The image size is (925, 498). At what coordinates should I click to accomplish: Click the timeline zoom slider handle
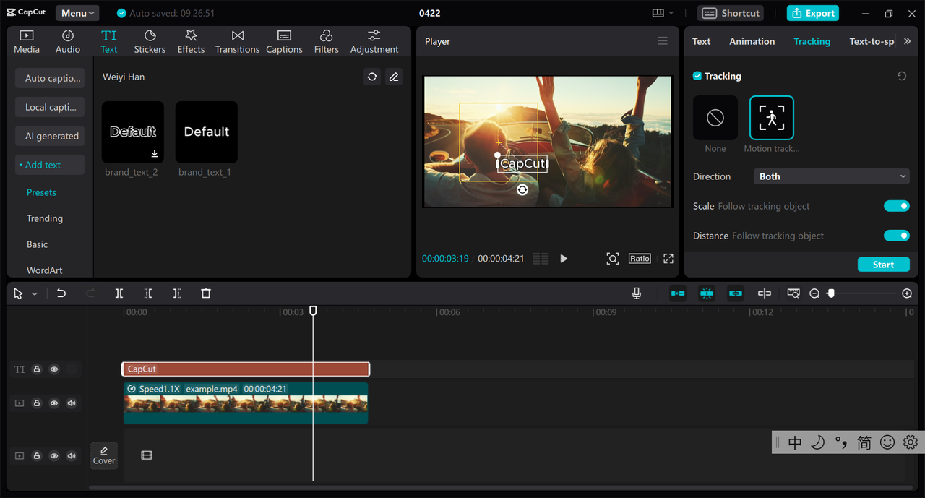[831, 293]
